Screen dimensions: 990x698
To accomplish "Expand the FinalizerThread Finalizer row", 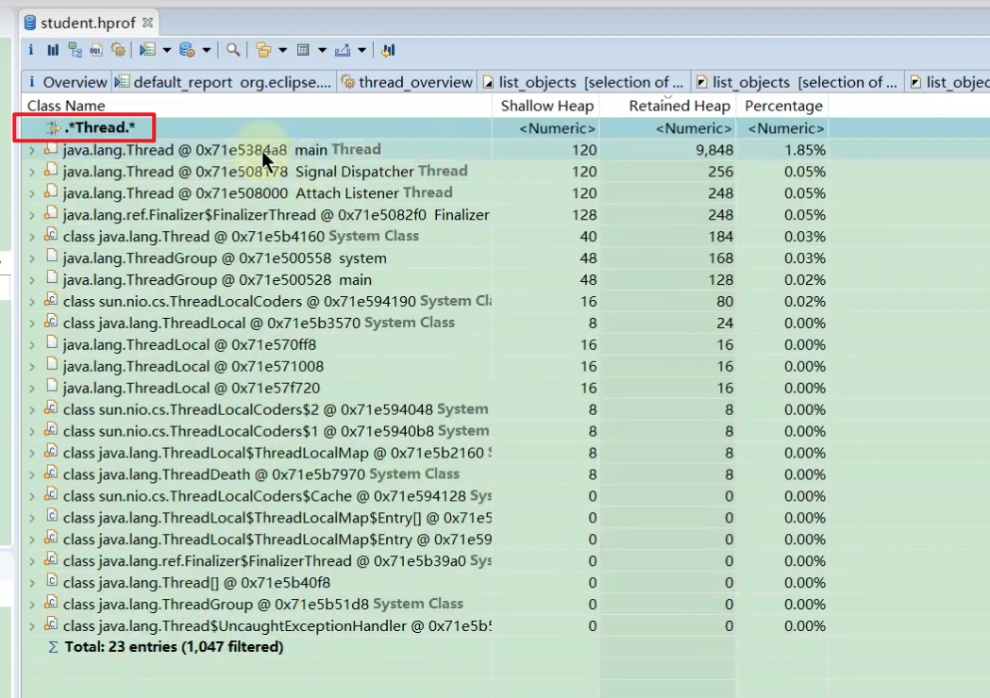I will 31,216.
